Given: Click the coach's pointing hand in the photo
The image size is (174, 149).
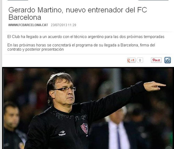Looking at the screenshot, I should pos(155,86).
